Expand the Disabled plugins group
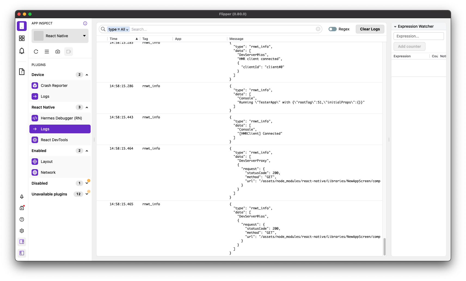Viewport: 466px width, 281px height. pos(87,183)
